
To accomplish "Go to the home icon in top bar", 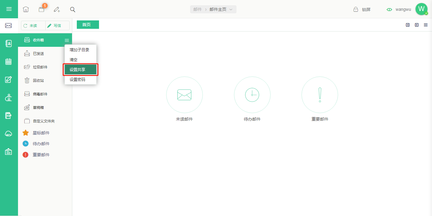I will pos(26,9).
